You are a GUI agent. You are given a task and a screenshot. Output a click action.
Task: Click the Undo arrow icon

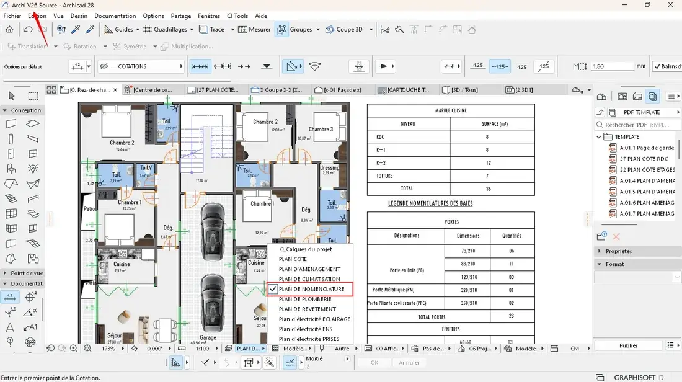tap(28, 30)
